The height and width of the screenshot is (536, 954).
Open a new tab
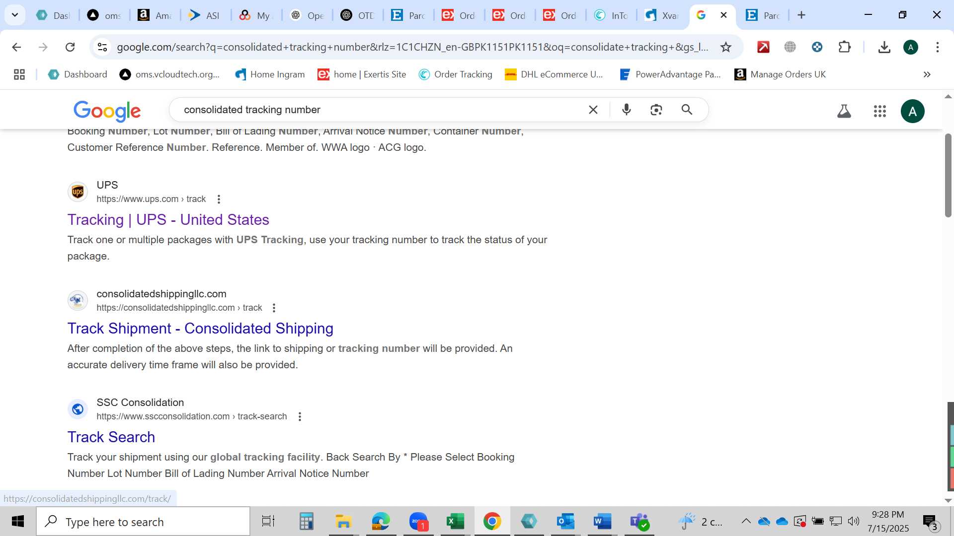click(801, 15)
